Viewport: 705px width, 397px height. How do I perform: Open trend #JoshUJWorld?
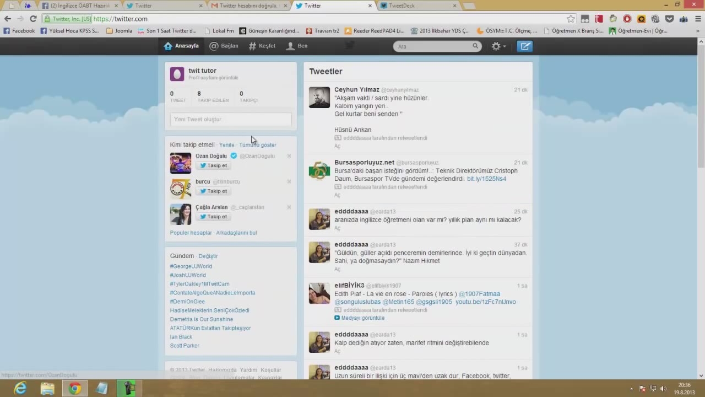[x=188, y=275]
